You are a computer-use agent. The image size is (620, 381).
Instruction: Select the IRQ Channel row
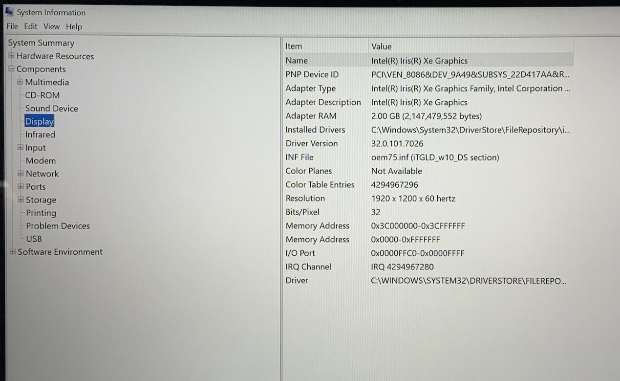coord(428,267)
